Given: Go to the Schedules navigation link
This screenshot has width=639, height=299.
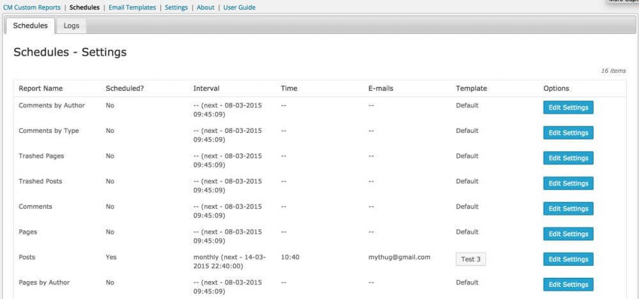Looking at the screenshot, I should click(x=84, y=8).
